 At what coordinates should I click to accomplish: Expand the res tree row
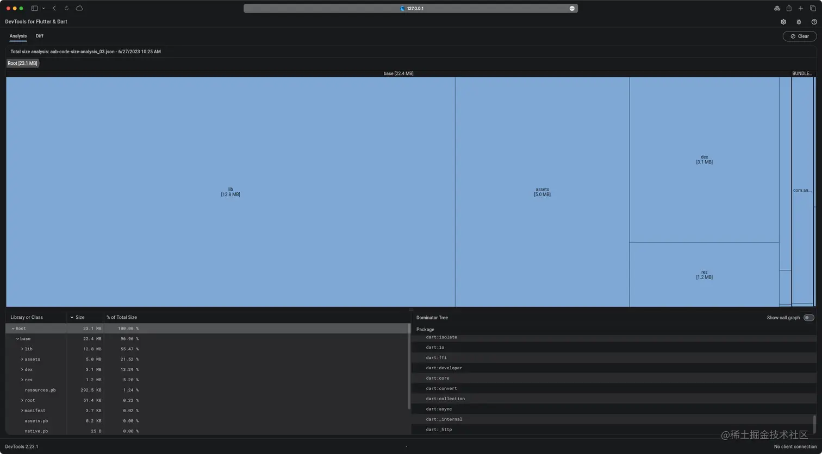point(22,380)
